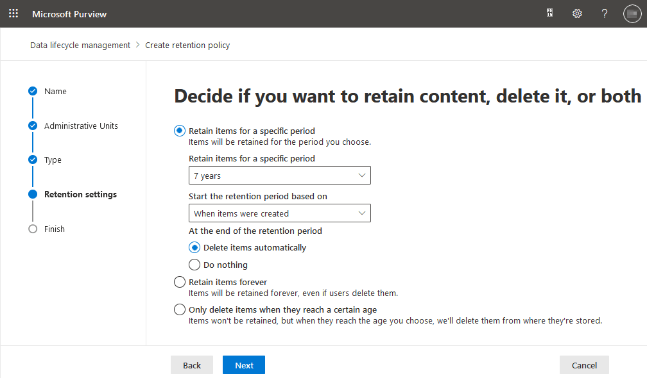Open the When items were created dropdown

[x=280, y=213]
